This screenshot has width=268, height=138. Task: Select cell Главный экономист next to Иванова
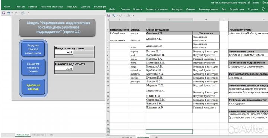(x=206, y=59)
